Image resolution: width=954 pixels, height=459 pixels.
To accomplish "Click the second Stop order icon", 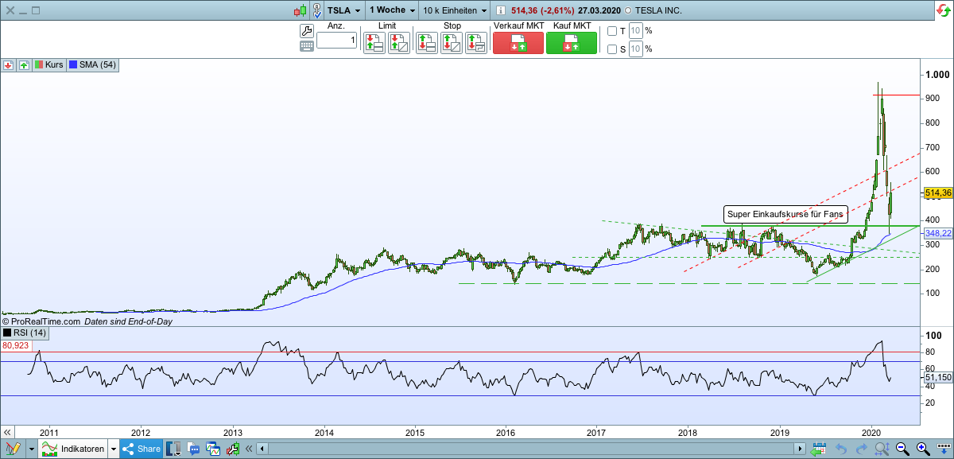I will (x=451, y=43).
